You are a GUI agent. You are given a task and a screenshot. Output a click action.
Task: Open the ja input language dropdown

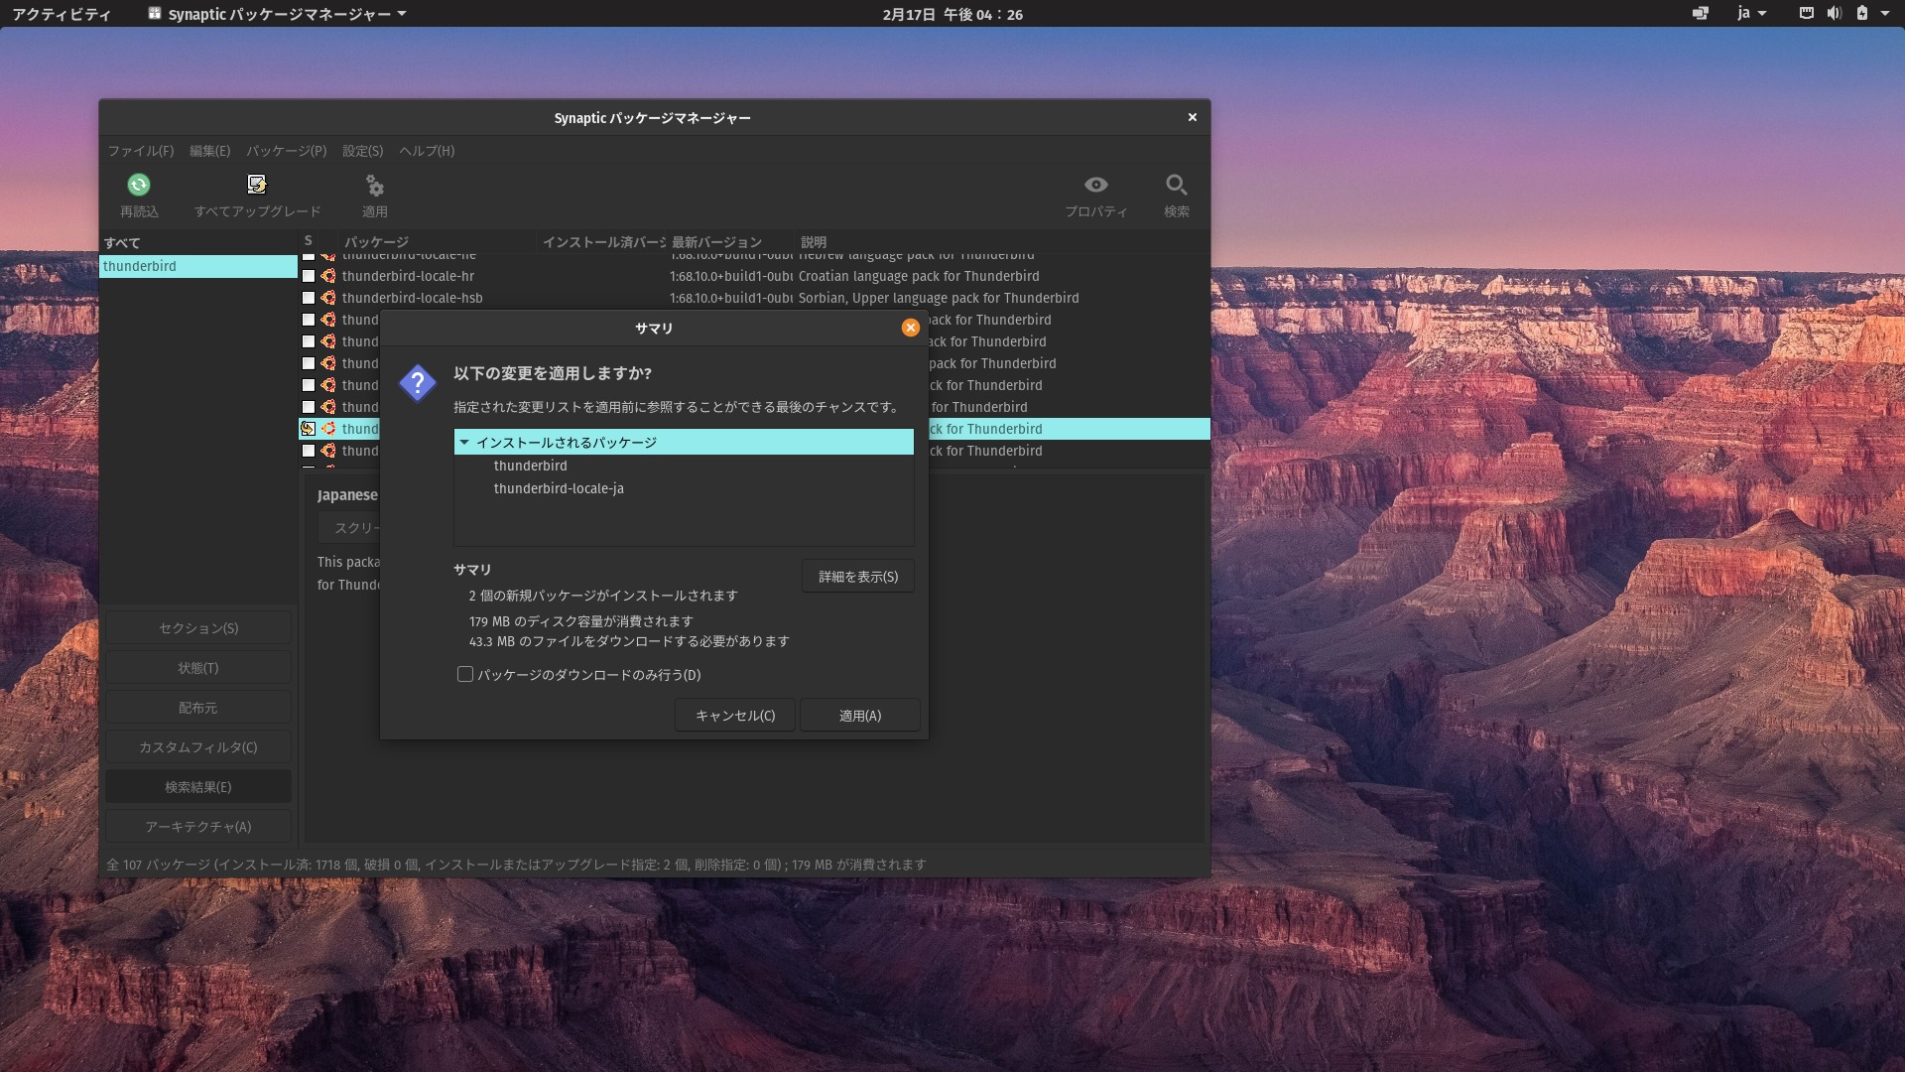[1751, 13]
